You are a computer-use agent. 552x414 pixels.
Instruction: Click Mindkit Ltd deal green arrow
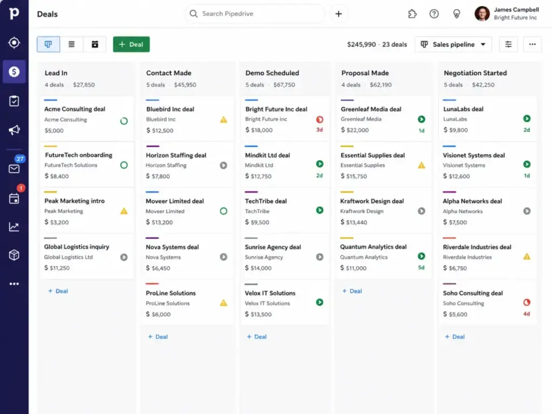320,164
